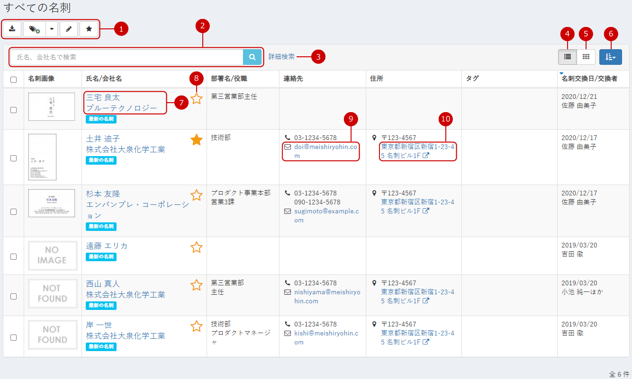Image resolution: width=632 pixels, height=379 pixels.
Task: Click 杉本 友隆's business card thumbnail
Action: pyautogui.click(x=52, y=203)
